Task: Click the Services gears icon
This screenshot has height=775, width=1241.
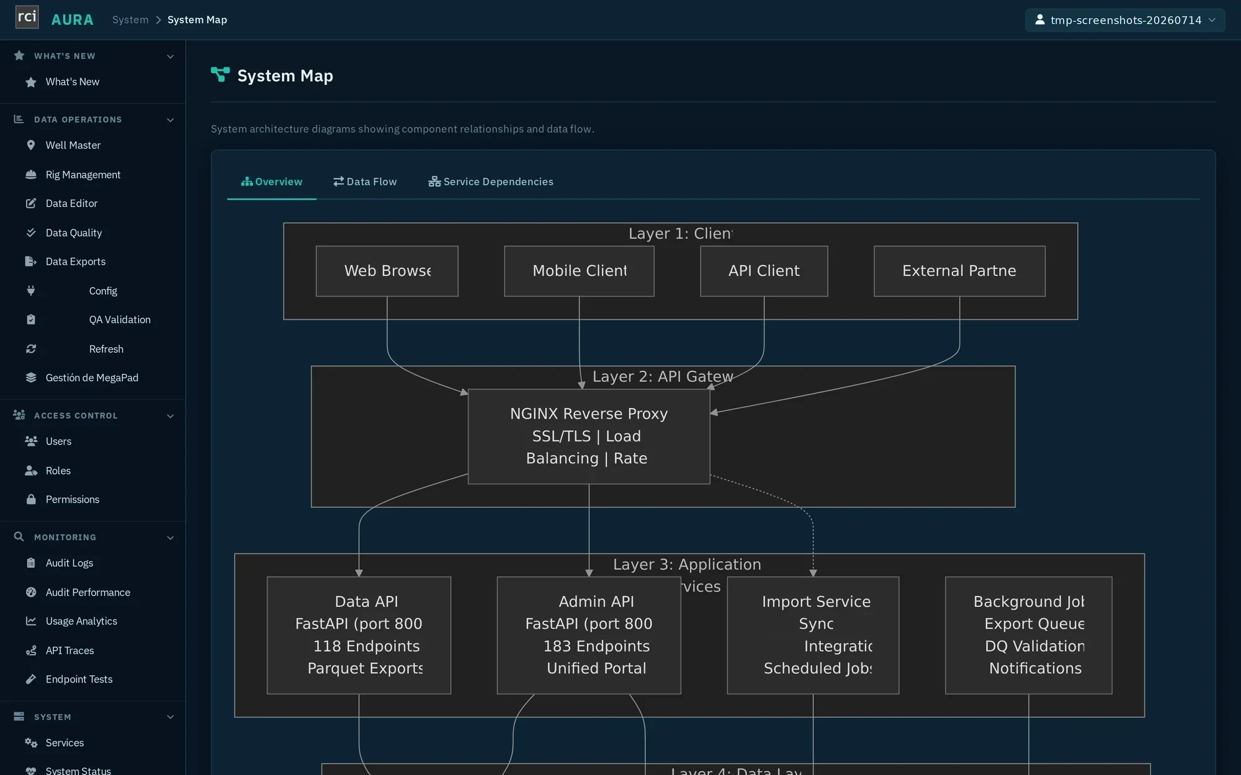Action: point(31,743)
